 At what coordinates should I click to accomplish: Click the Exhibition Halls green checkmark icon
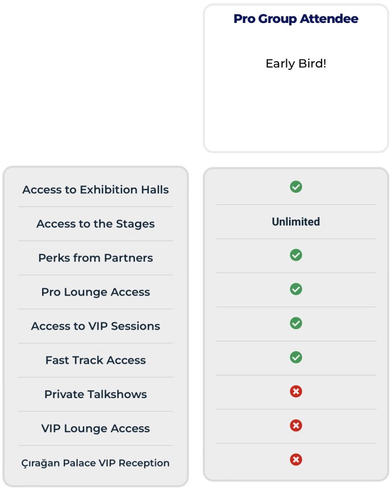[296, 187]
